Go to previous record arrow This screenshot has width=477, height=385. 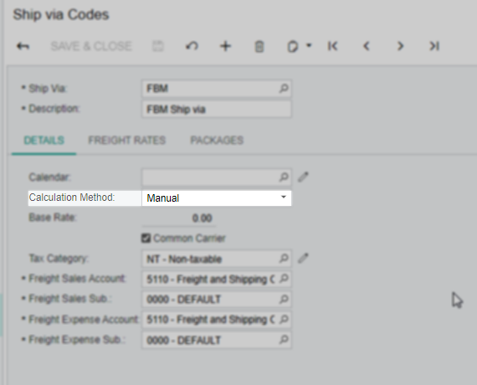(x=367, y=46)
